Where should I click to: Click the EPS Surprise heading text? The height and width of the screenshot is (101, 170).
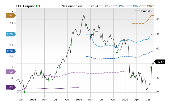[x=25, y=6]
